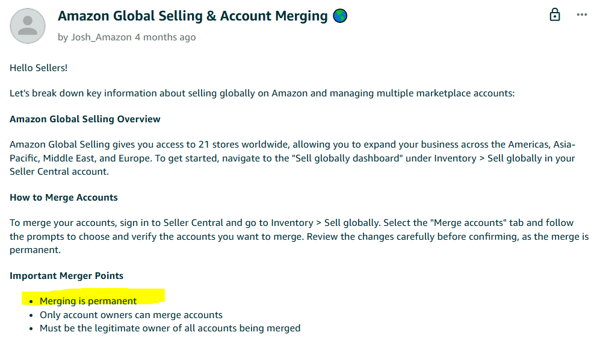
Task: Click the default user avatar image
Action: [28, 26]
